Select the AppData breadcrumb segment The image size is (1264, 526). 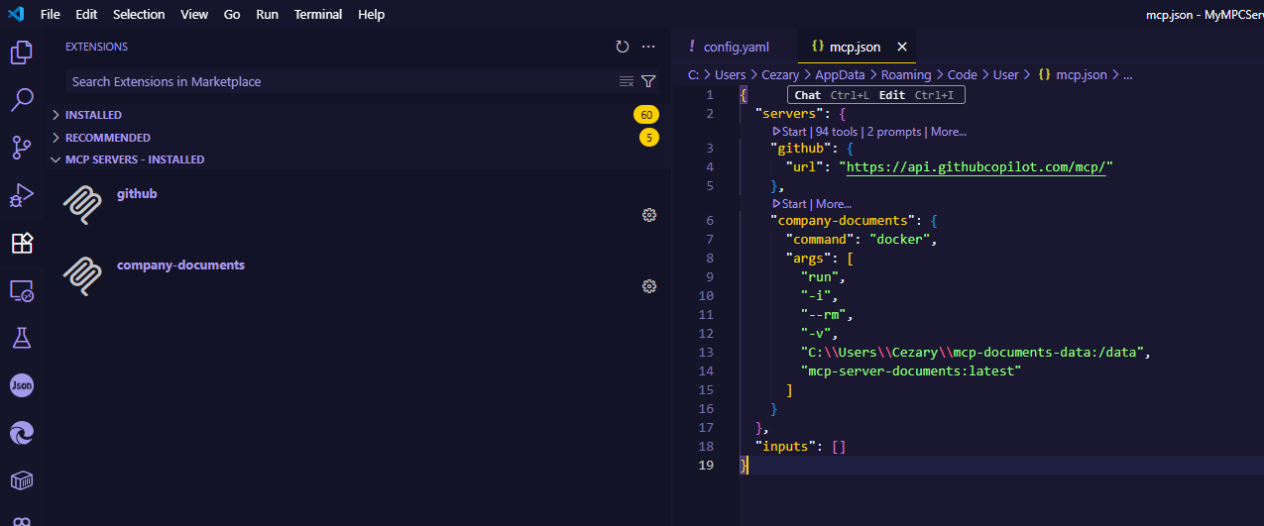pyautogui.click(x=841, y=74)
